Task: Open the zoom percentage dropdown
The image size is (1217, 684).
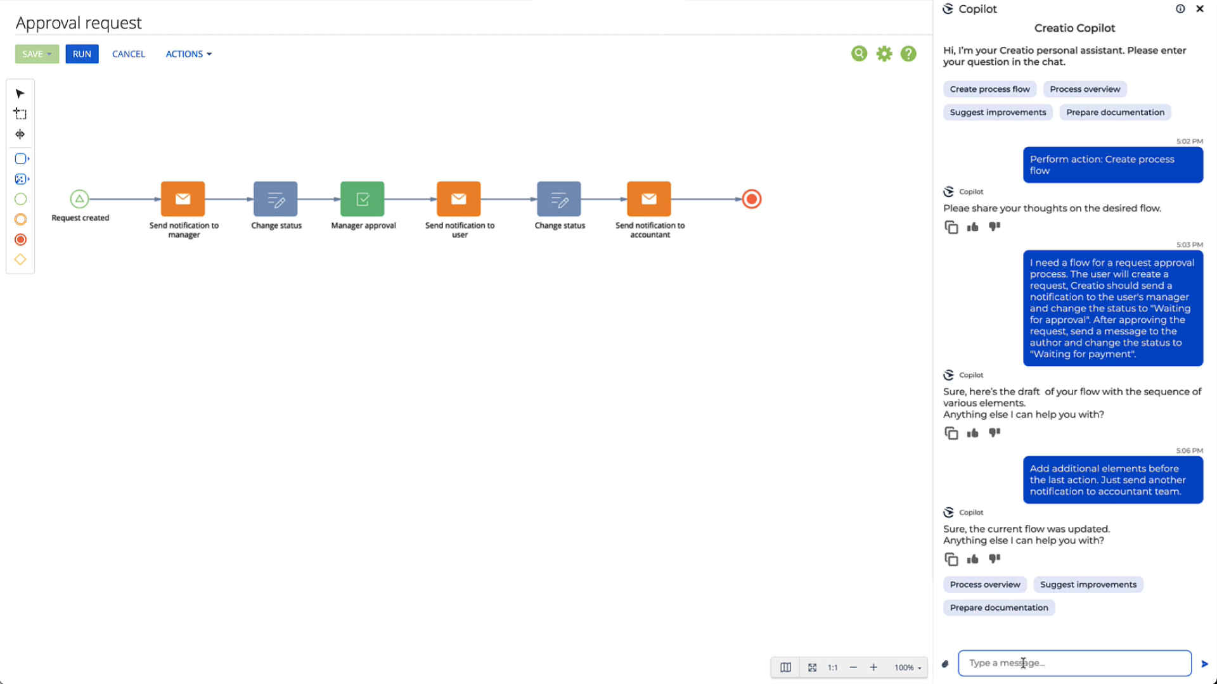Action: click(908, 668)
